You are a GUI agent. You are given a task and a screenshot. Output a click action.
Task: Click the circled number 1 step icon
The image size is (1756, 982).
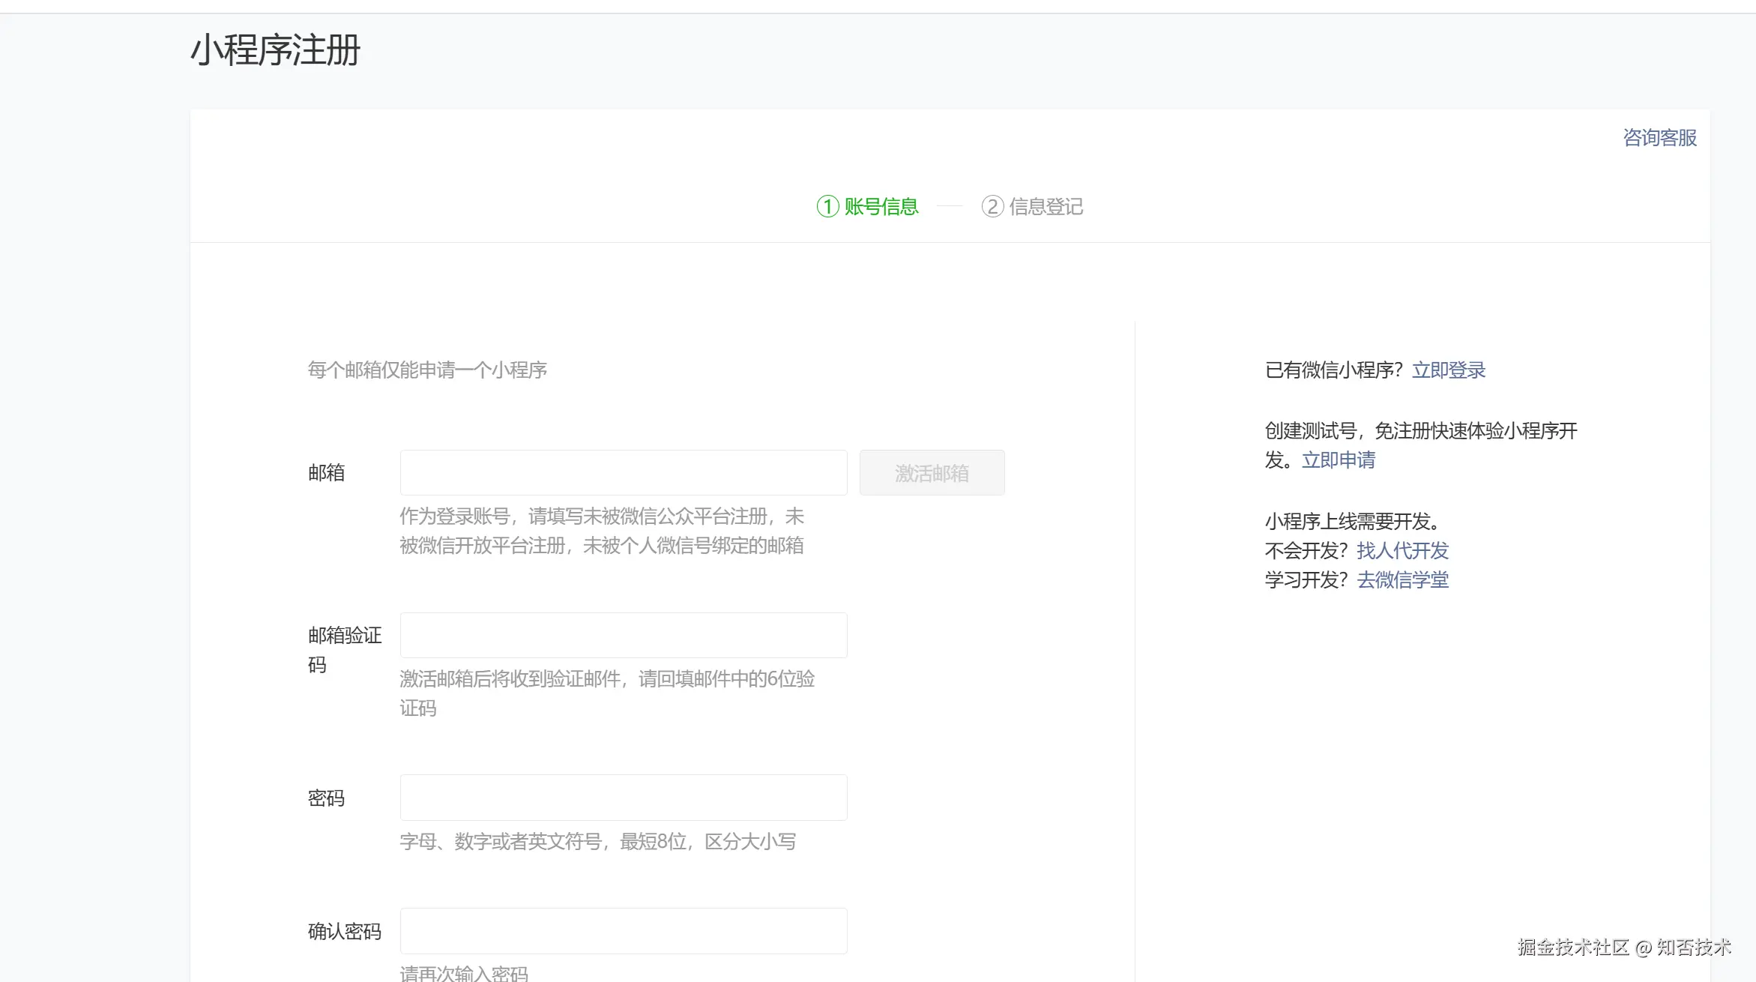pos(827,207)
